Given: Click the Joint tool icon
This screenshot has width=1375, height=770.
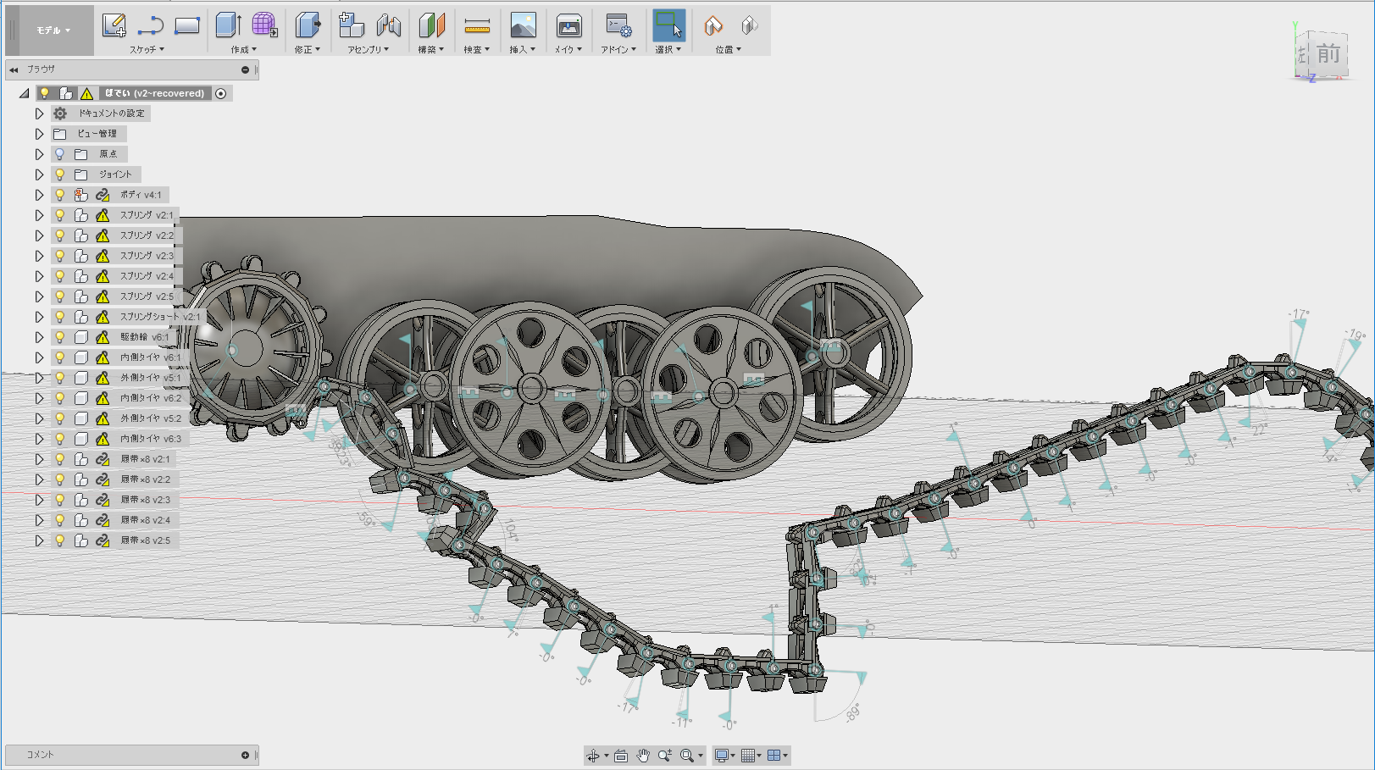Looking at the screenshot, I should click(389, 25).
